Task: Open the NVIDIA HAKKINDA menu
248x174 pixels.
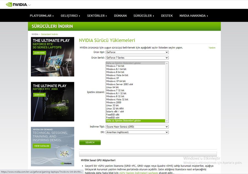Action: click(194, 16)
